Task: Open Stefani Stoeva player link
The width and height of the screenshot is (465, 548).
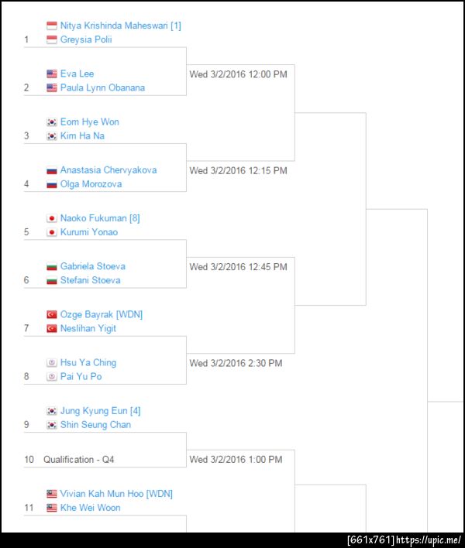Action: [90, 280]
